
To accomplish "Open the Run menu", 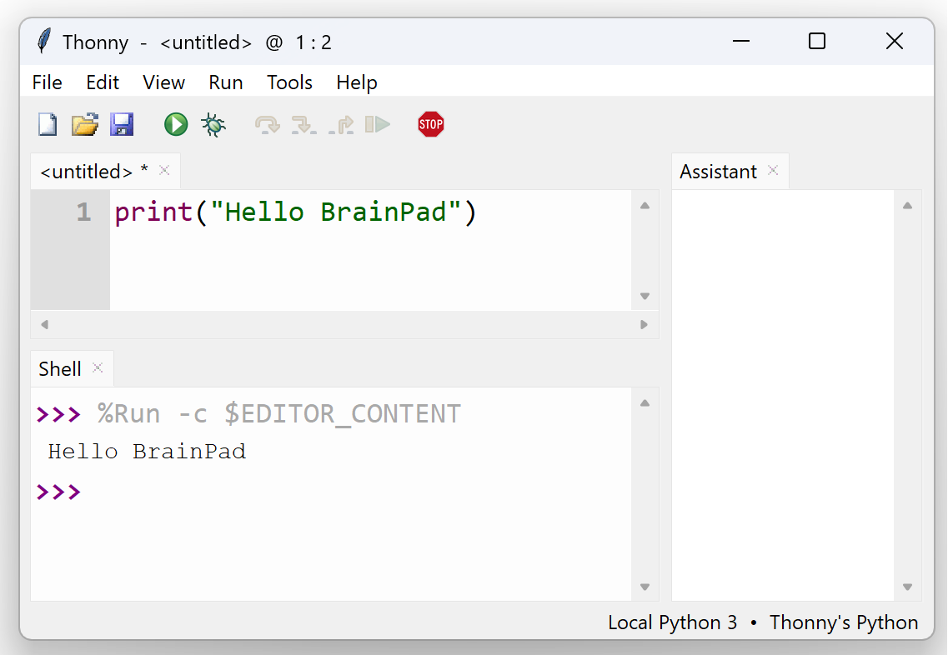I will (x=225, y=82).
